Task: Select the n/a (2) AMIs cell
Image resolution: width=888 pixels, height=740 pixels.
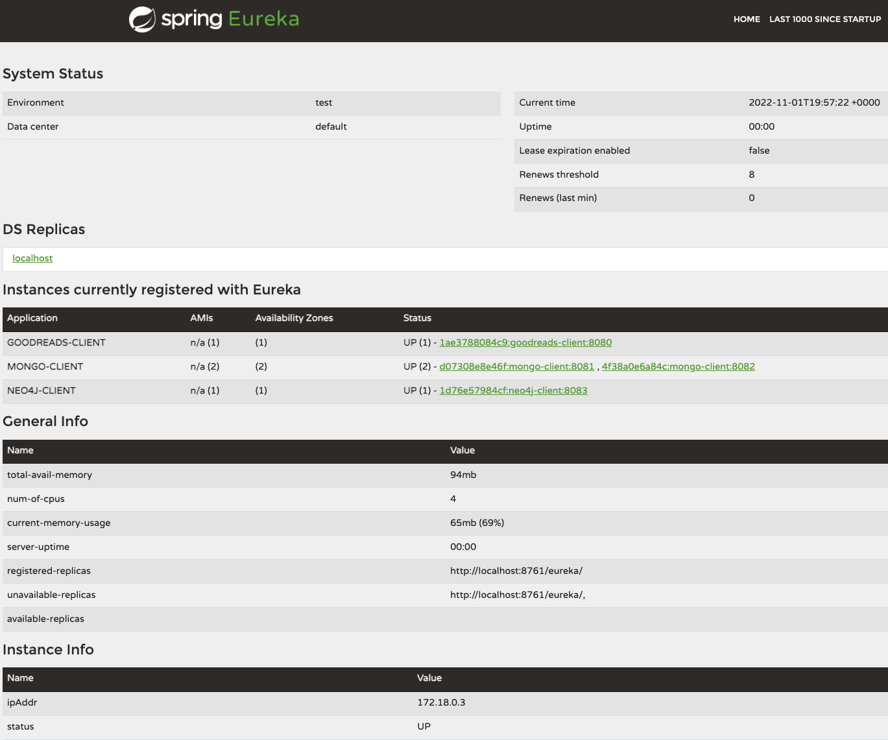Action: 205,366
